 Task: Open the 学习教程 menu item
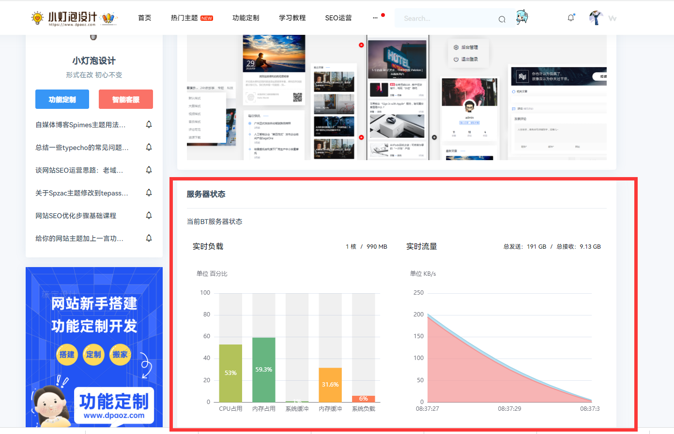tap(291, 17)
